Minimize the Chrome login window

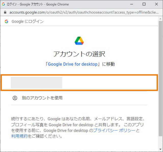coord(132,4)
